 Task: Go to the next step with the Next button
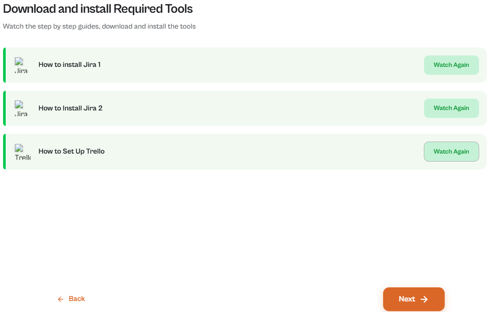tap(414, 299)
